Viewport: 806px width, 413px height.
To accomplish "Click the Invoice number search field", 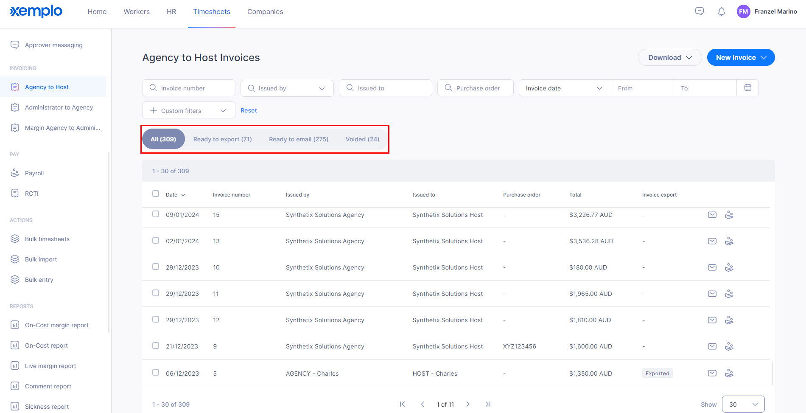I will (x=189, y=88).
